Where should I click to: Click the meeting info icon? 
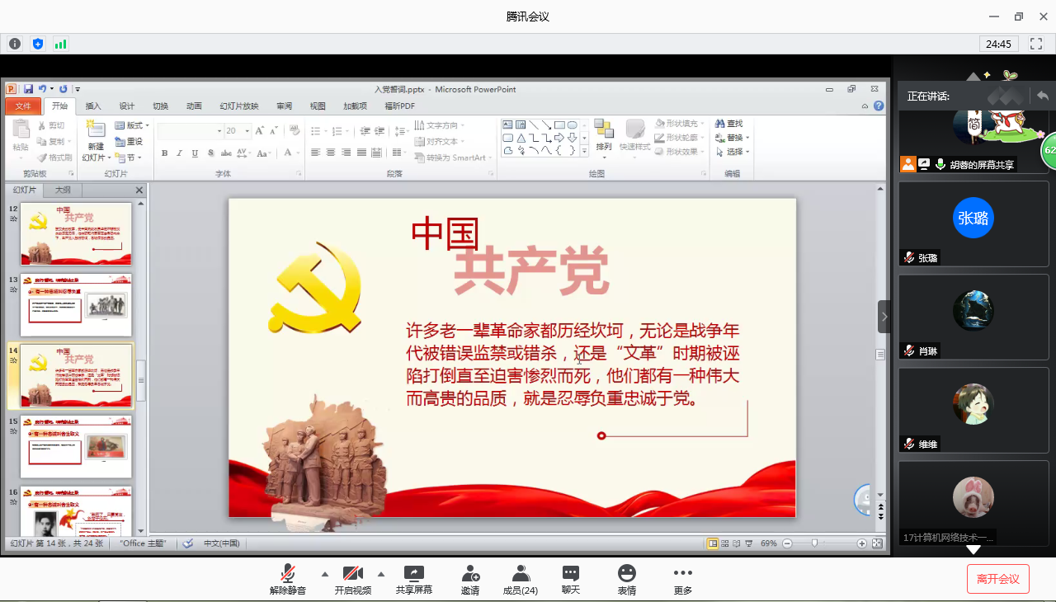[15, 44]
